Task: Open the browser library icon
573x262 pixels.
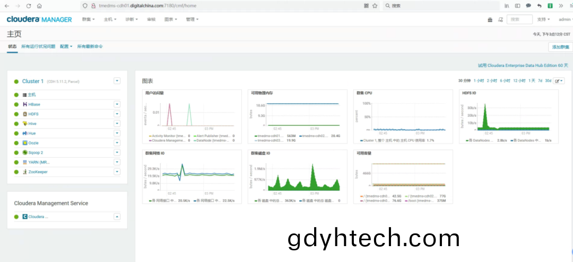Action: pos(507,6)
